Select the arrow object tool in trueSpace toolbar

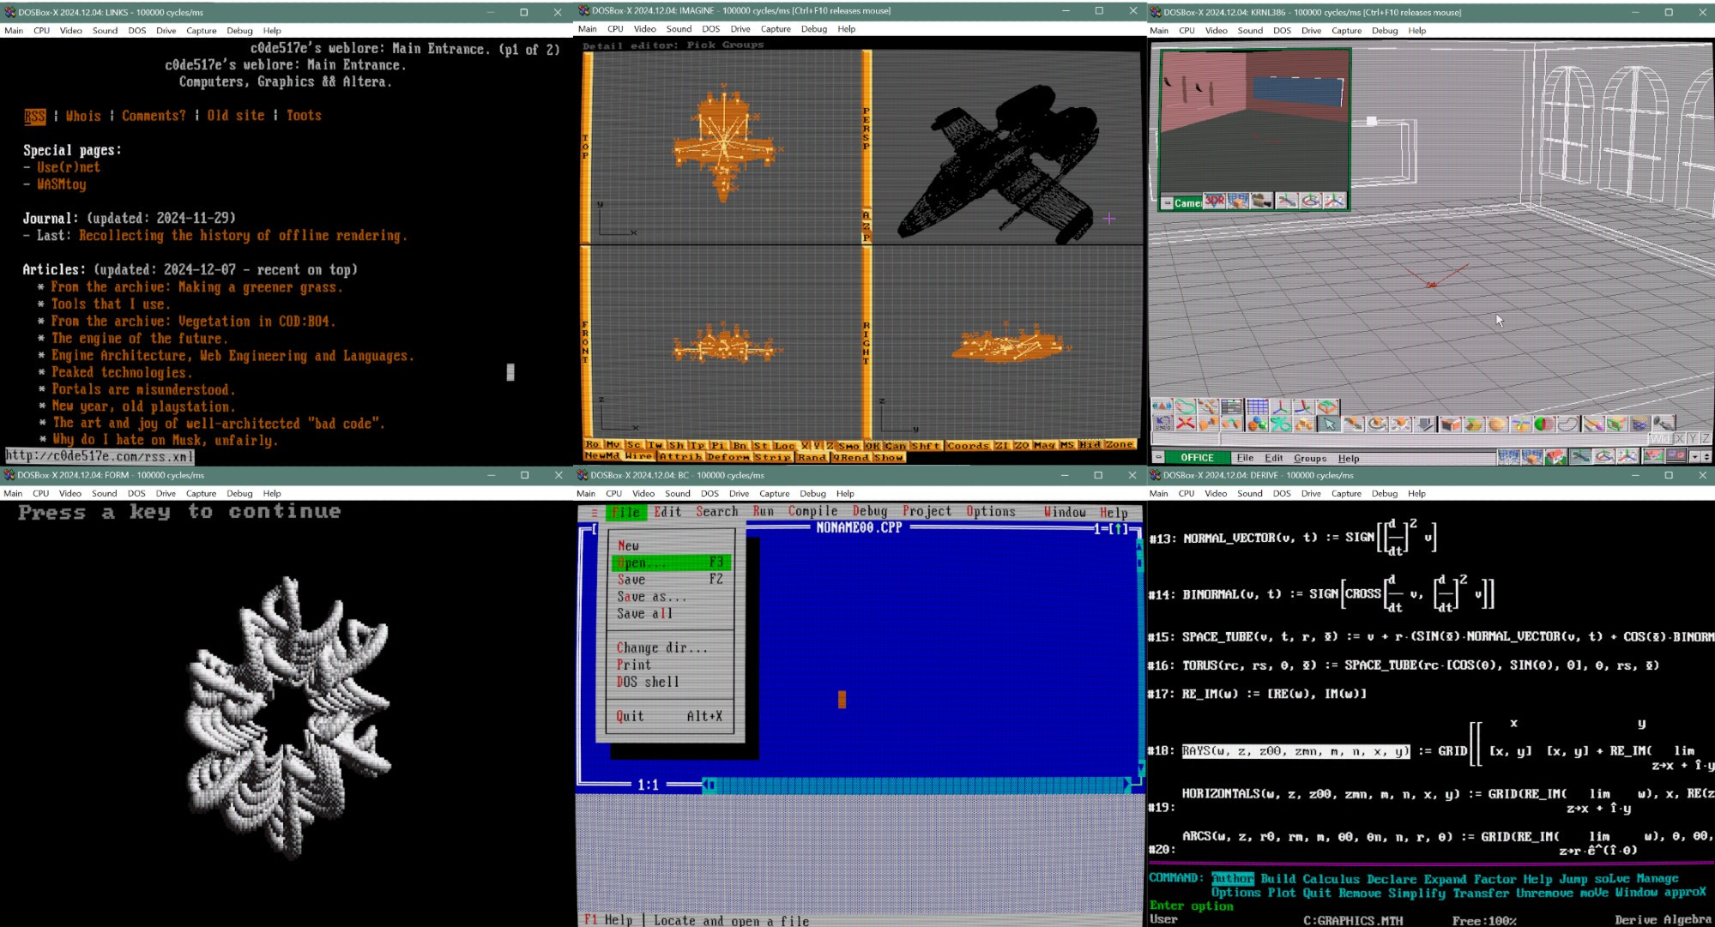pyautogui.click(x=1329, y=424)
